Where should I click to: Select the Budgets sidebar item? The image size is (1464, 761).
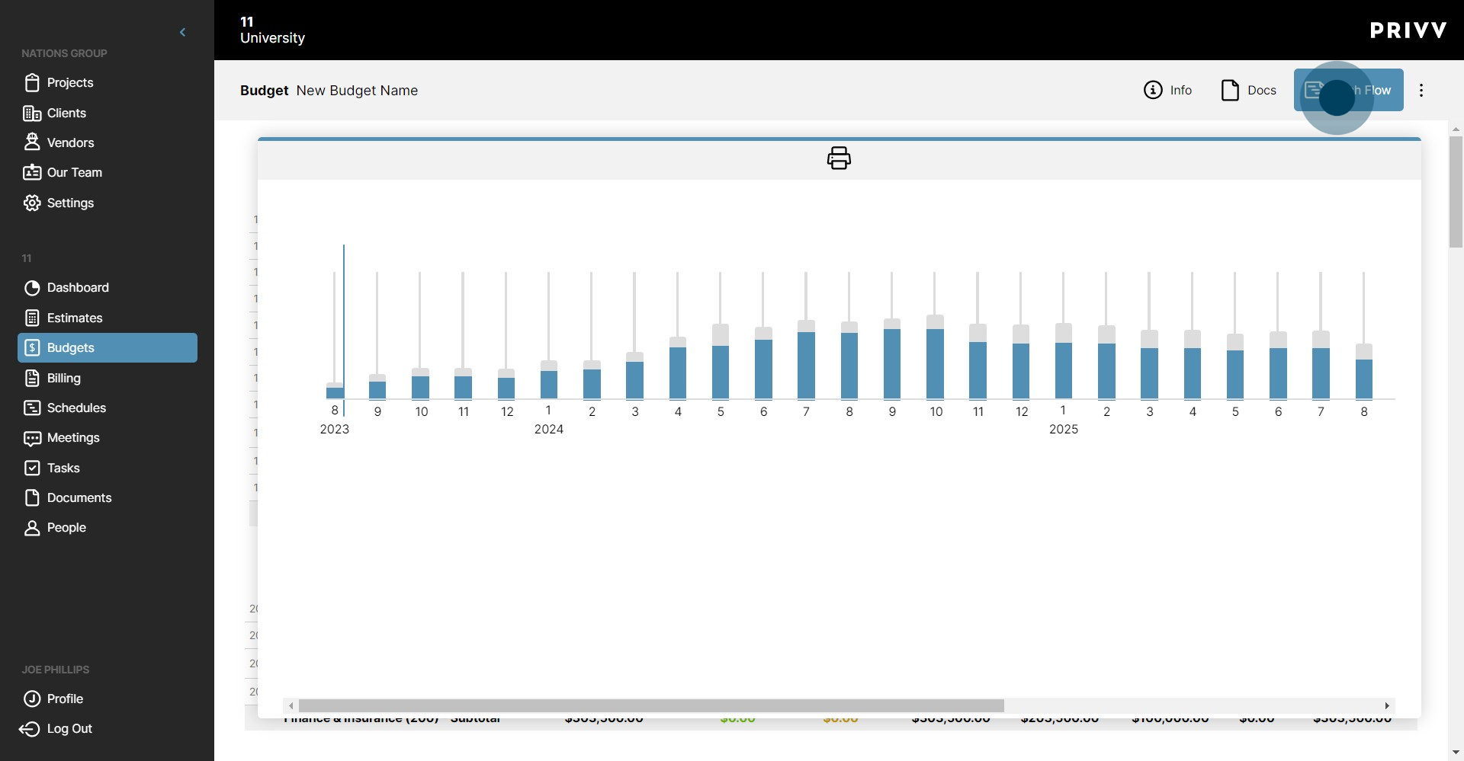108,347
